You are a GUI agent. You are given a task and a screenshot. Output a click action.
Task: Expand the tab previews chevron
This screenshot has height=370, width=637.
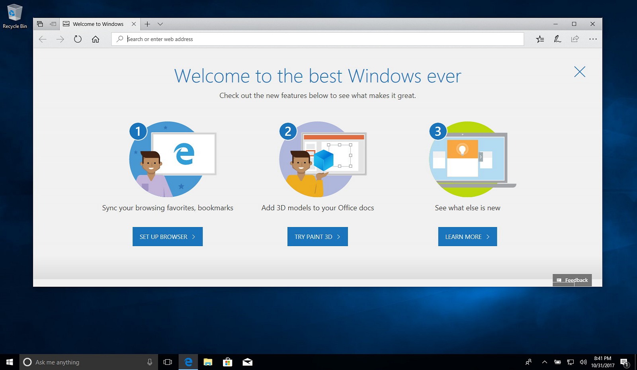click(160, 24)
